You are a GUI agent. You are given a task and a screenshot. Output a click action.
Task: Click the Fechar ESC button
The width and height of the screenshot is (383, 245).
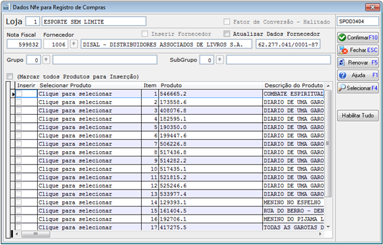point(358,50)
